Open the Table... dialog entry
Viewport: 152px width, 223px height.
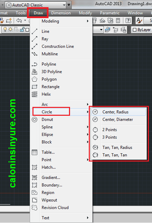[x=61, y=152]
